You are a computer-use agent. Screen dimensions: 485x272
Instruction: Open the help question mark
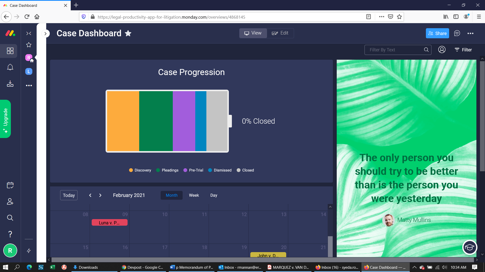coord(10,234)
